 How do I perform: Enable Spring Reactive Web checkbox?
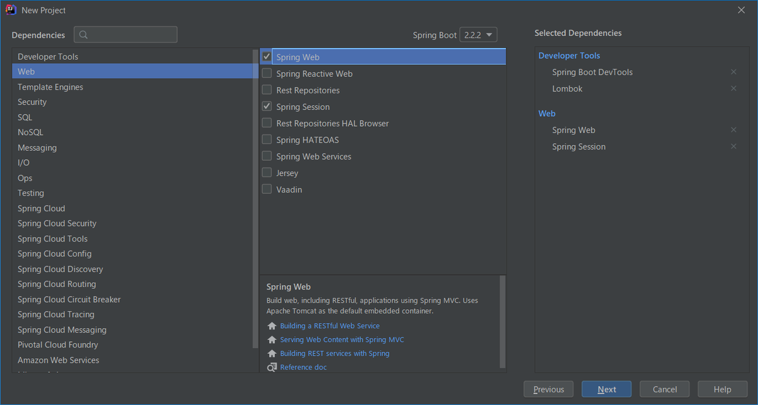click(267, 73)
